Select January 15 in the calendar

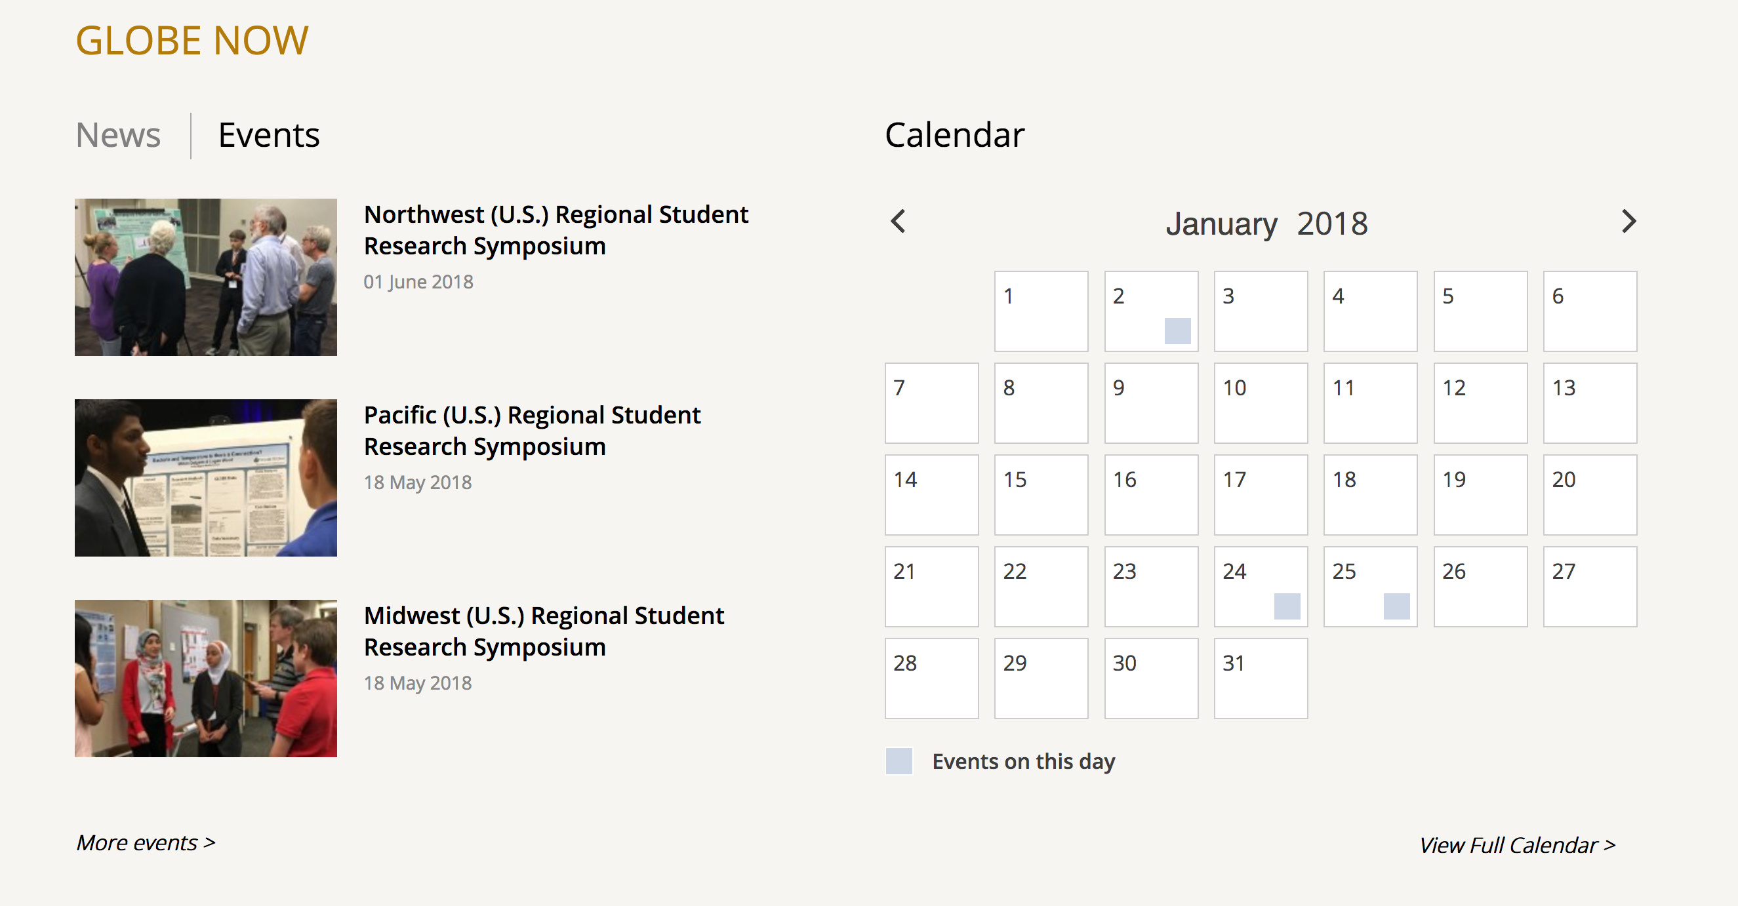[1041, 494]
